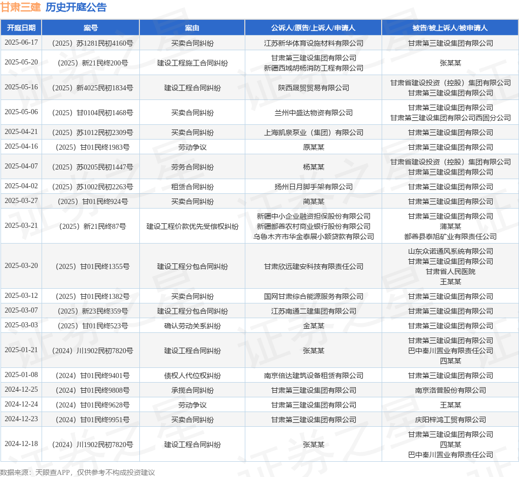Click plaintiff 蔺某某
This screenshot has width=519, height=477.
click(313, 201)
